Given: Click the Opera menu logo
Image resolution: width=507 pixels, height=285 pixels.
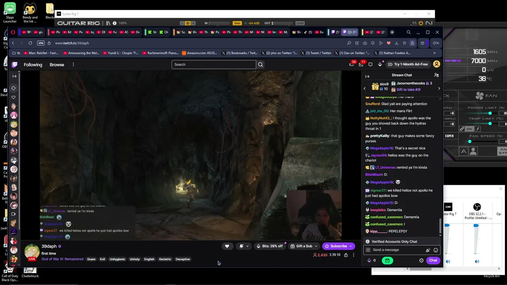Looking at the screenshot, I should 13,32.
